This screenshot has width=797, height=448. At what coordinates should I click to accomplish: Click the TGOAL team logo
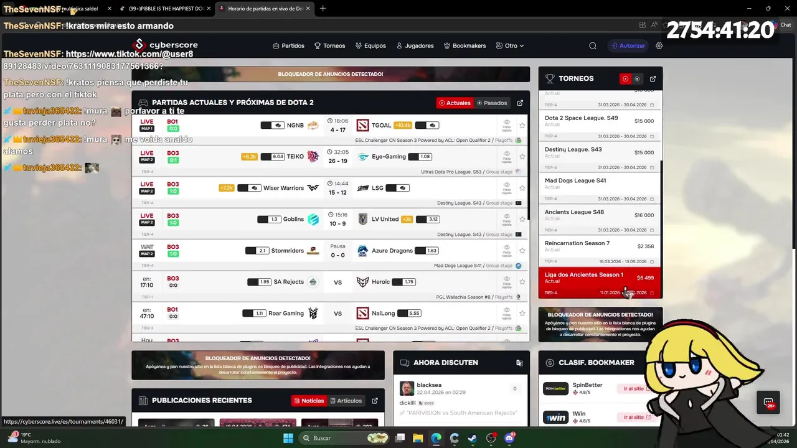pos(362,125)
